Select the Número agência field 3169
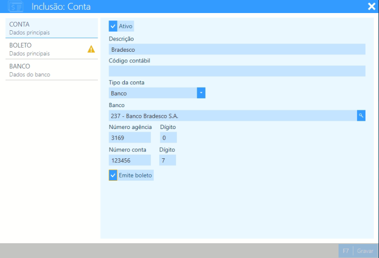This screenshot has width=379, height=258. click(x=130, y=137)
